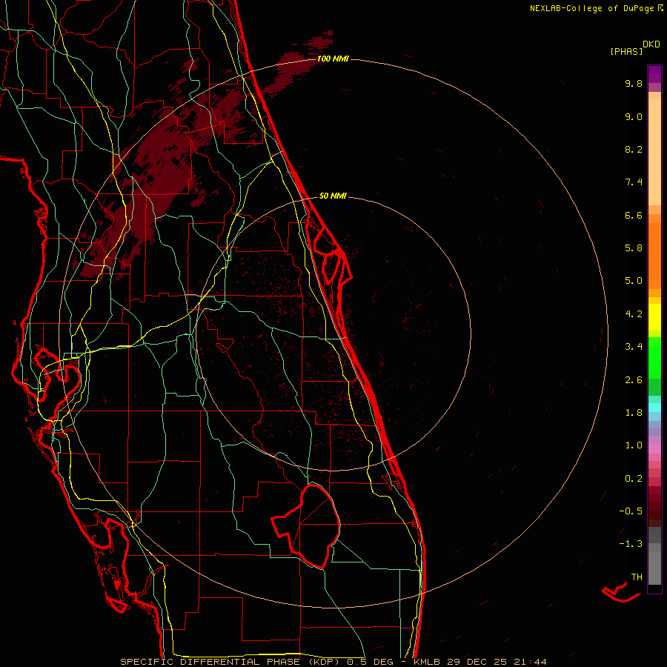667x667 pixels.
Task: Pick the yellow band of the color bar
Action: 654,317
